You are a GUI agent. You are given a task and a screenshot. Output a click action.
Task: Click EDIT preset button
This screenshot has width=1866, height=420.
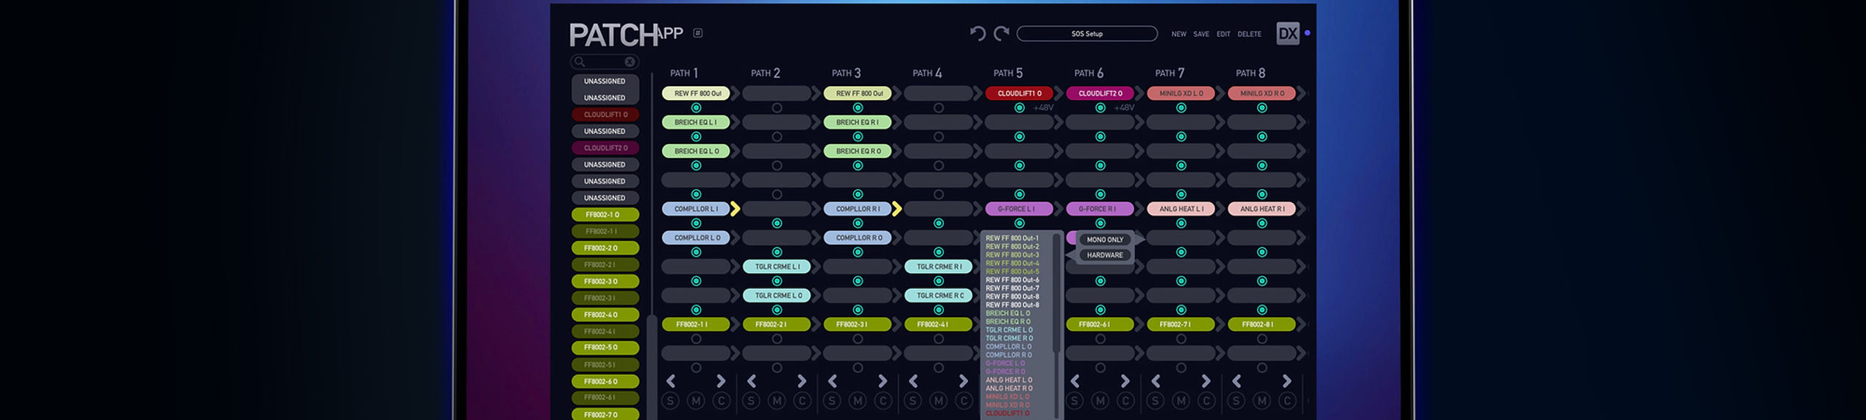(x=1223, y=34)
